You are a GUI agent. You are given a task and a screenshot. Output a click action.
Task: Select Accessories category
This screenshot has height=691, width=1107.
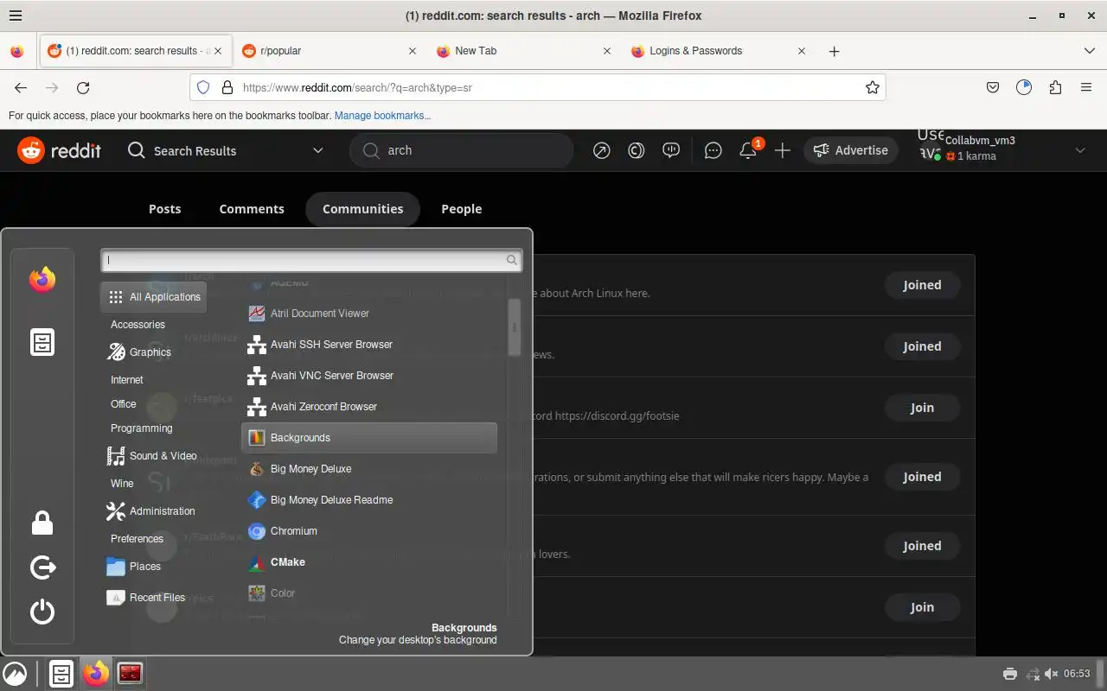pos(138,325)
